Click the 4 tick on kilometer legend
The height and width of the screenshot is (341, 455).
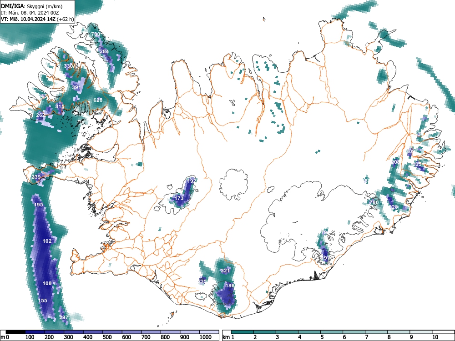click(300, 337)
